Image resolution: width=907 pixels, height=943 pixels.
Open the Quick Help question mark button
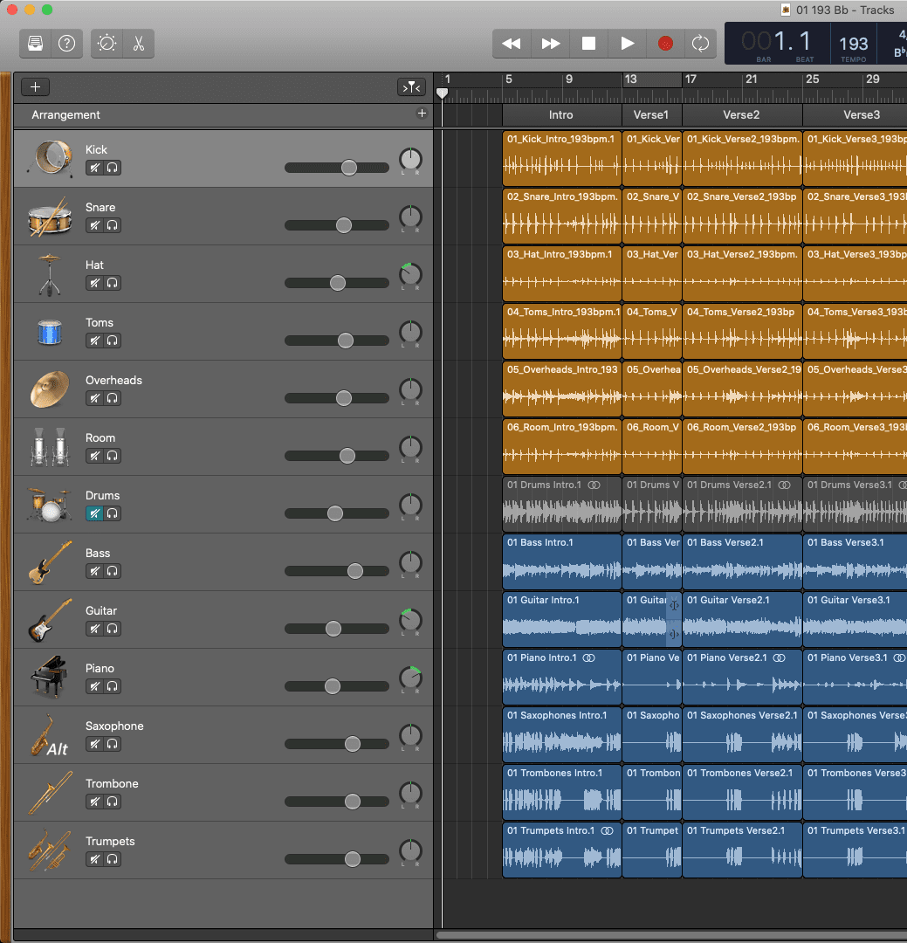[x=66, y=44]
